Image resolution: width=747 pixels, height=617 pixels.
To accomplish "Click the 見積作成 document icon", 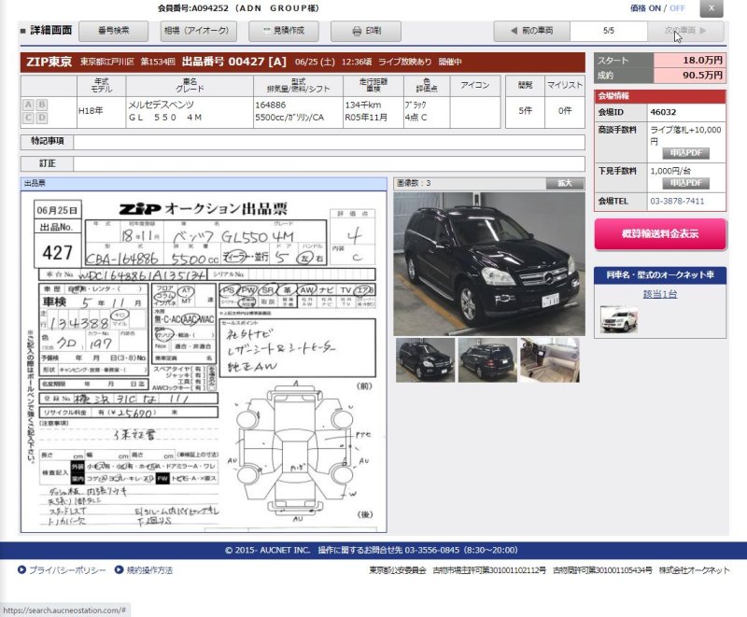I will click(x=267, y=31).
